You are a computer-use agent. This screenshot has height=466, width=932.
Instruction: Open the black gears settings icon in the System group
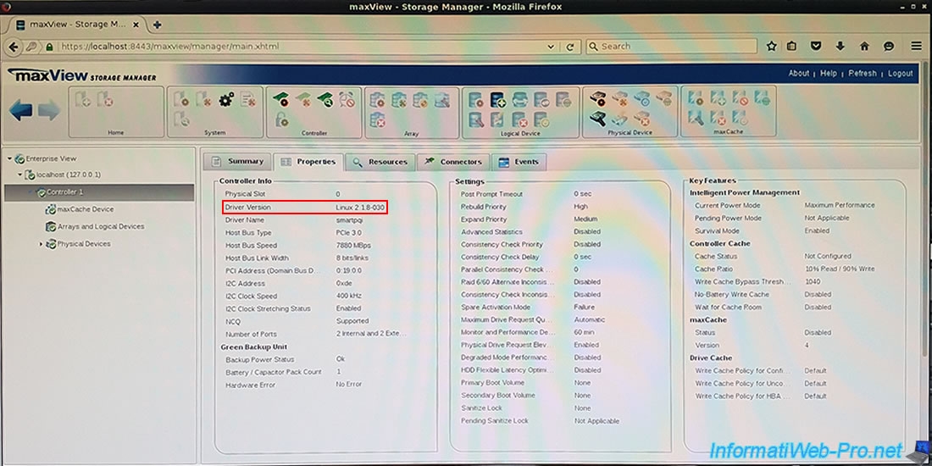click(x=226, y=99)
